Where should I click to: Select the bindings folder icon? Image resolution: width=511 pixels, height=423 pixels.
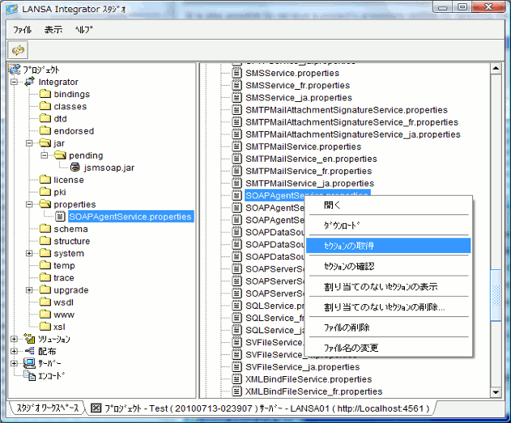(45, 94)
